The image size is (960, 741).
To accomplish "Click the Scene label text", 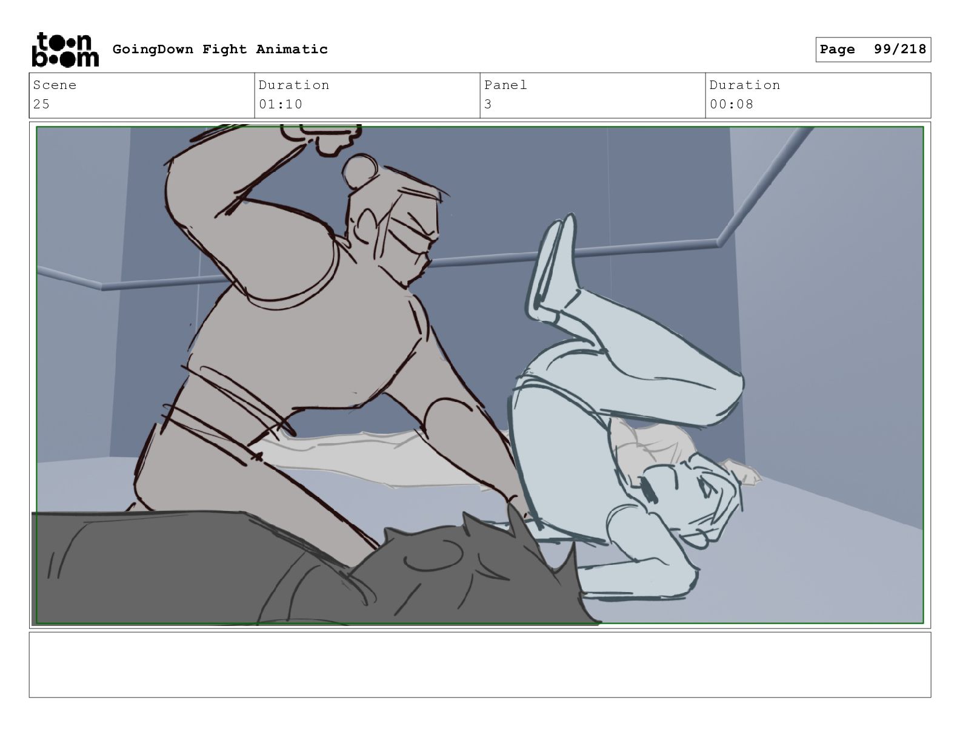I will tap(55, 85).
